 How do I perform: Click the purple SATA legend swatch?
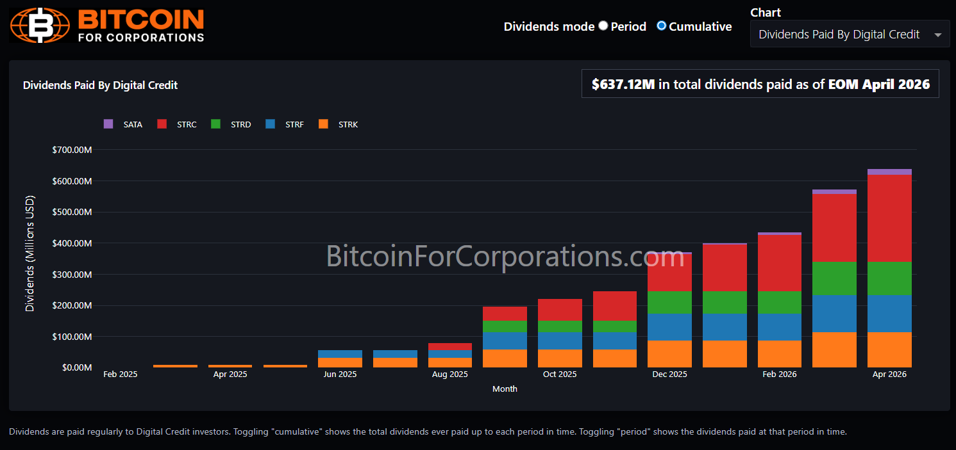(108, 124)
